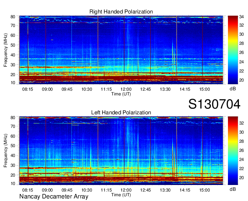Click the 14:15 time tick of bottom plot
This screenshot has height=201, width=248.
[185, 190]
